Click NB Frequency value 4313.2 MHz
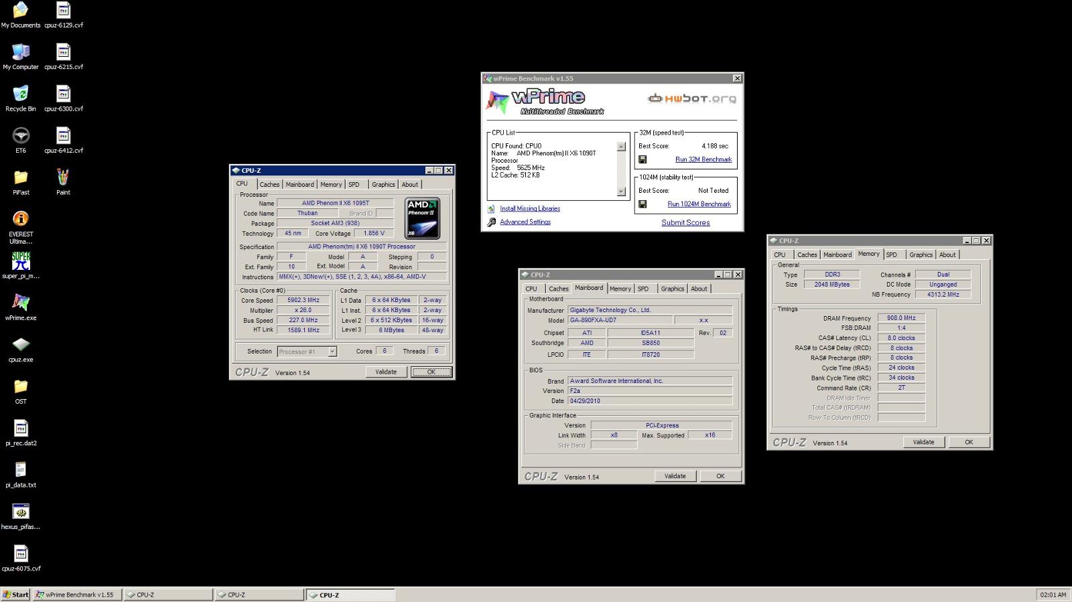 [x=943, y=295]
